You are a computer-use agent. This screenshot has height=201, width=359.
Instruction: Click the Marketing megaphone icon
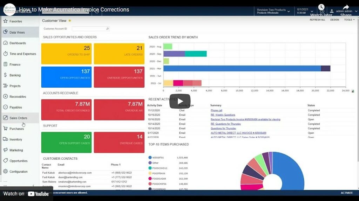[6, 150]
